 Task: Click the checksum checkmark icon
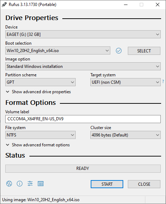point(119,51)
